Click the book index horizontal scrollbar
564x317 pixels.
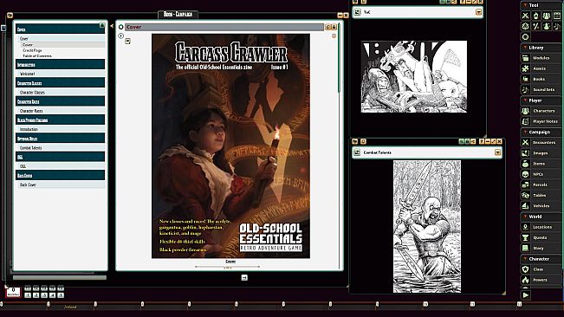60,277
